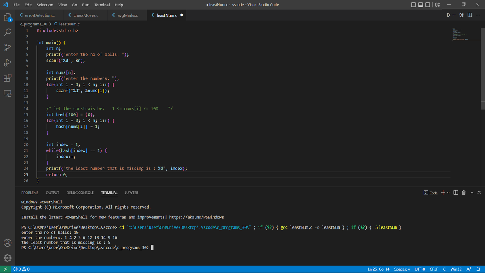
Task: Open Source Control view
Action: 8,47
